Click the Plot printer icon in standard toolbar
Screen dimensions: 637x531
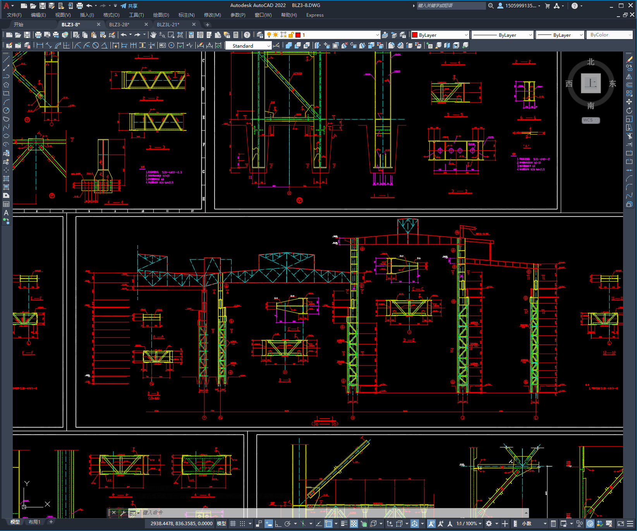(x=38, y=35)
